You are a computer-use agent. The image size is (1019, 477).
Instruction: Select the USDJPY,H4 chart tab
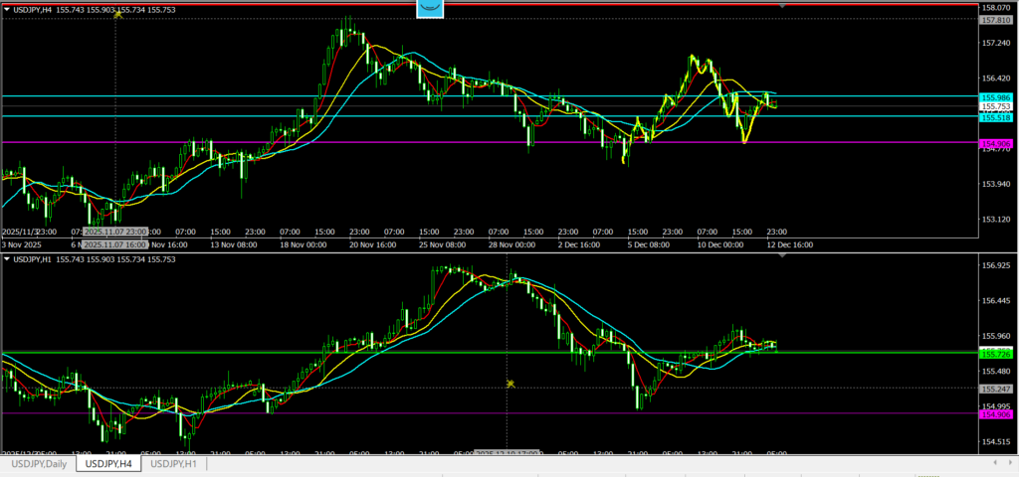(x=108, y=464)
